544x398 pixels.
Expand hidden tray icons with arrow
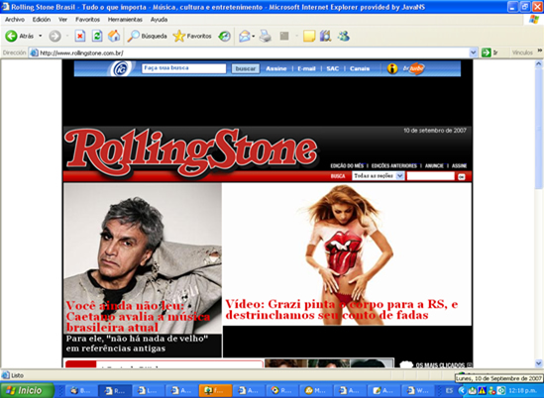click(x=462, y=391)
